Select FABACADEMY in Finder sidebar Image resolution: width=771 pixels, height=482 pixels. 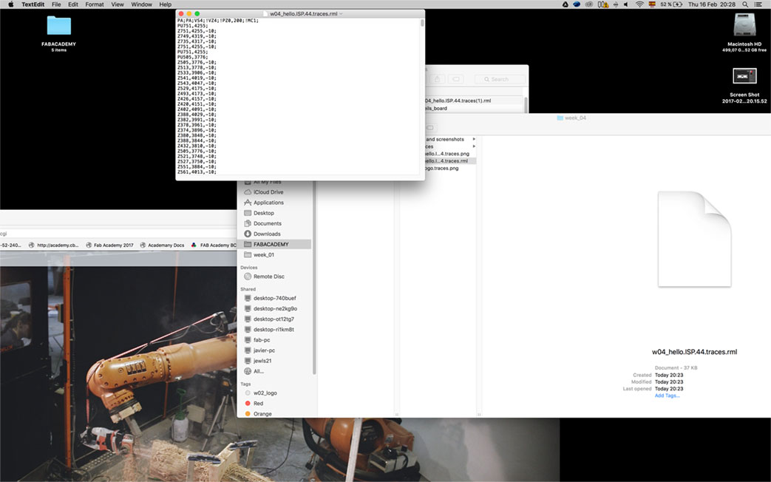coord(275,245)
